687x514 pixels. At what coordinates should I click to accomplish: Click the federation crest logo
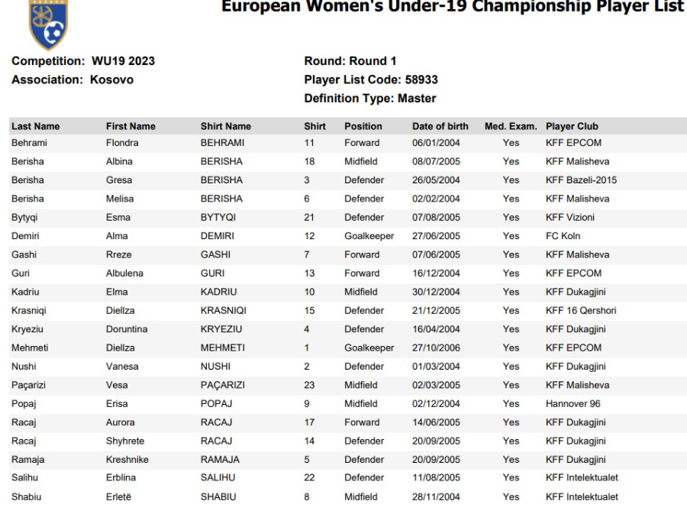47,24
